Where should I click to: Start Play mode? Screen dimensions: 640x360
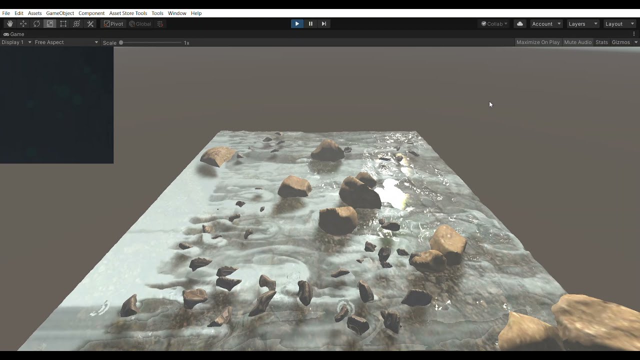297,23
